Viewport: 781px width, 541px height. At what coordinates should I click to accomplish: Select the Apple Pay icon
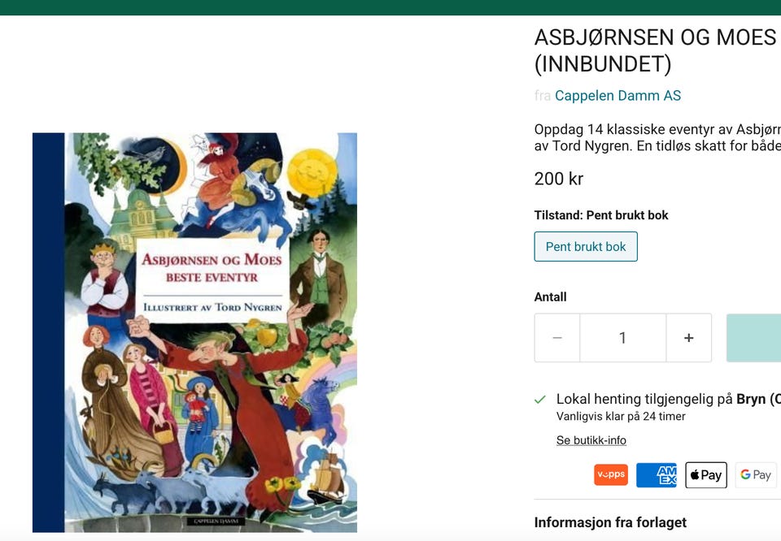point(706,475)
